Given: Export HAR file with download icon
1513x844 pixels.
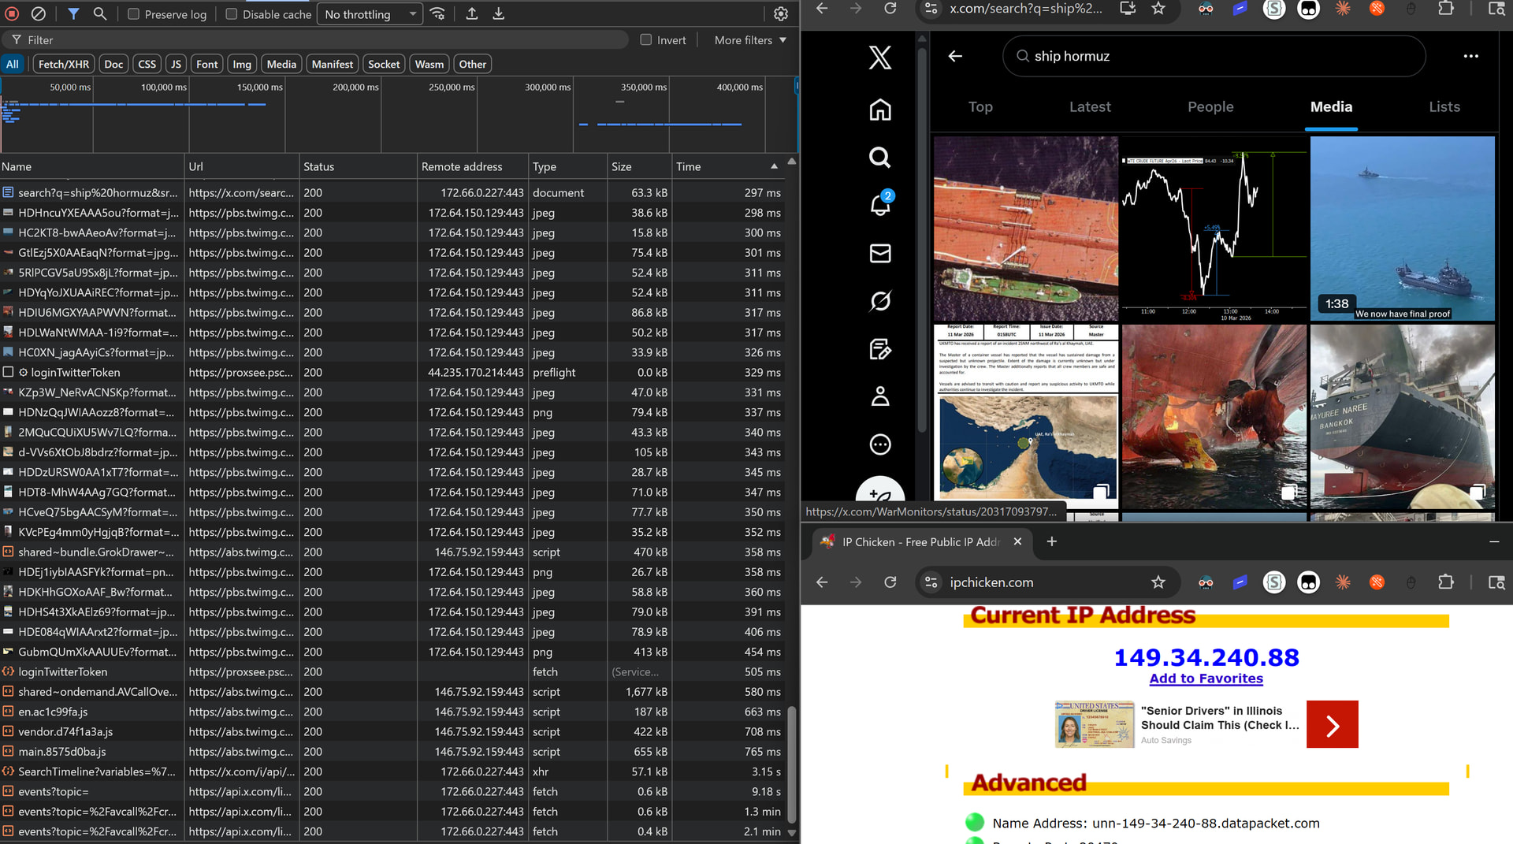Looking at the screenshot, I should point(499,14).
